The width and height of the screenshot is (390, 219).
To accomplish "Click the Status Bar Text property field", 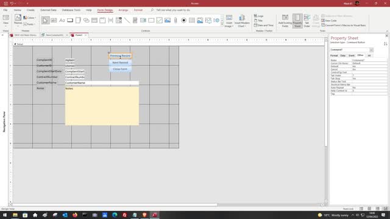I will (x=369, y=82).
